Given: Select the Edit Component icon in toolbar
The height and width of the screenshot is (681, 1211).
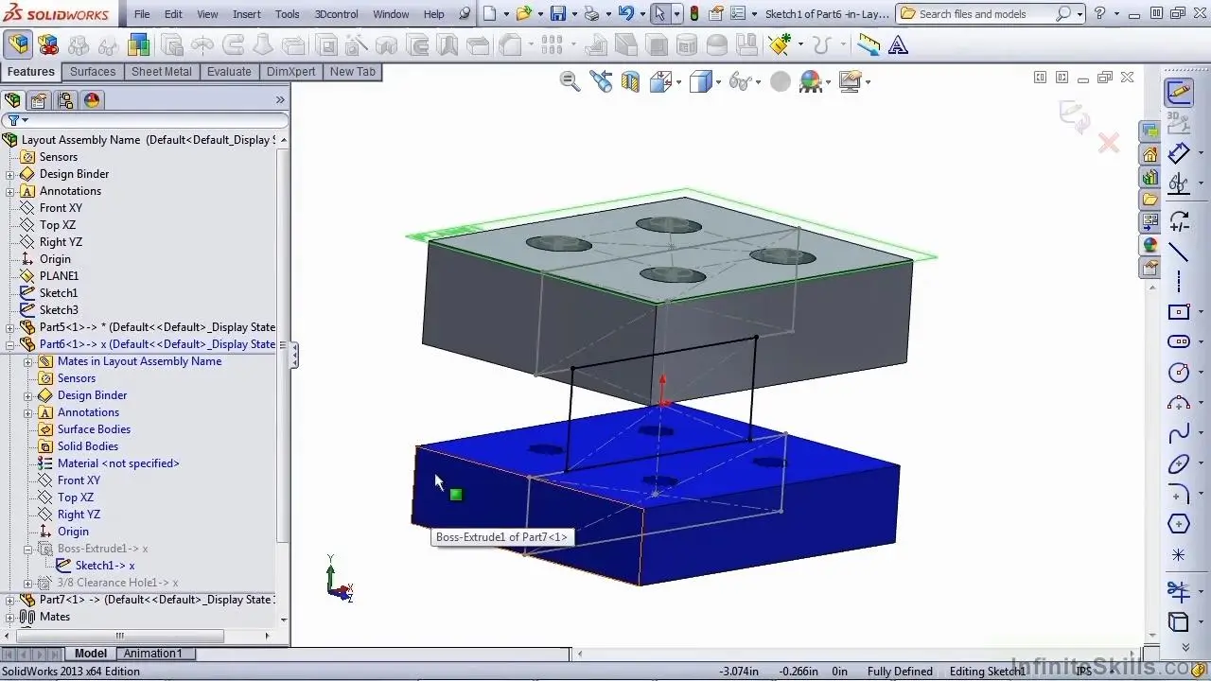Looking at the screenshot, I should [18, 44].
